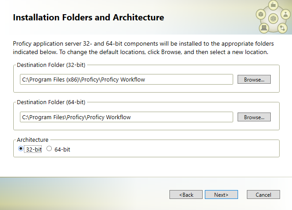The height and width of the screenshot is (210, 292).
Task: Click the Architecture group box label
Action: [33, 140]
